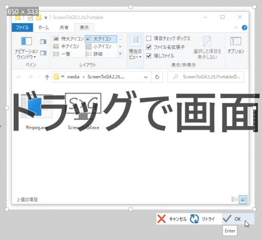Go up one folder level
Viewport: 262px width, 240px height.
pos(47,77)
